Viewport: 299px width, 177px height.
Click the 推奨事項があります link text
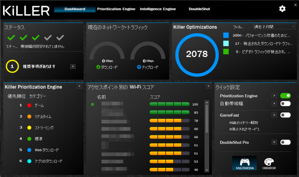(x=39, y=67)
